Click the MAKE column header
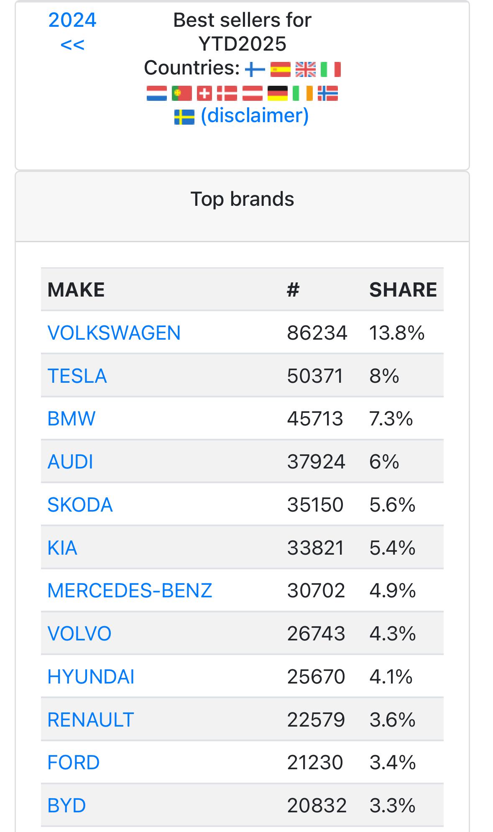The height and width of the screenshot is (832, 493). pyautogui.click(x=76, y=290)
